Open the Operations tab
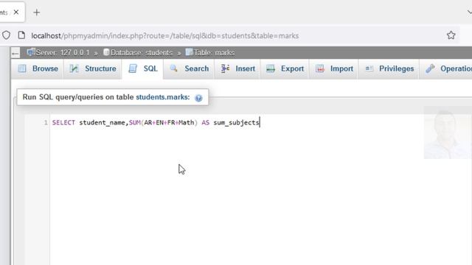Viewport: 472px width, 265px height. [446, 68]
